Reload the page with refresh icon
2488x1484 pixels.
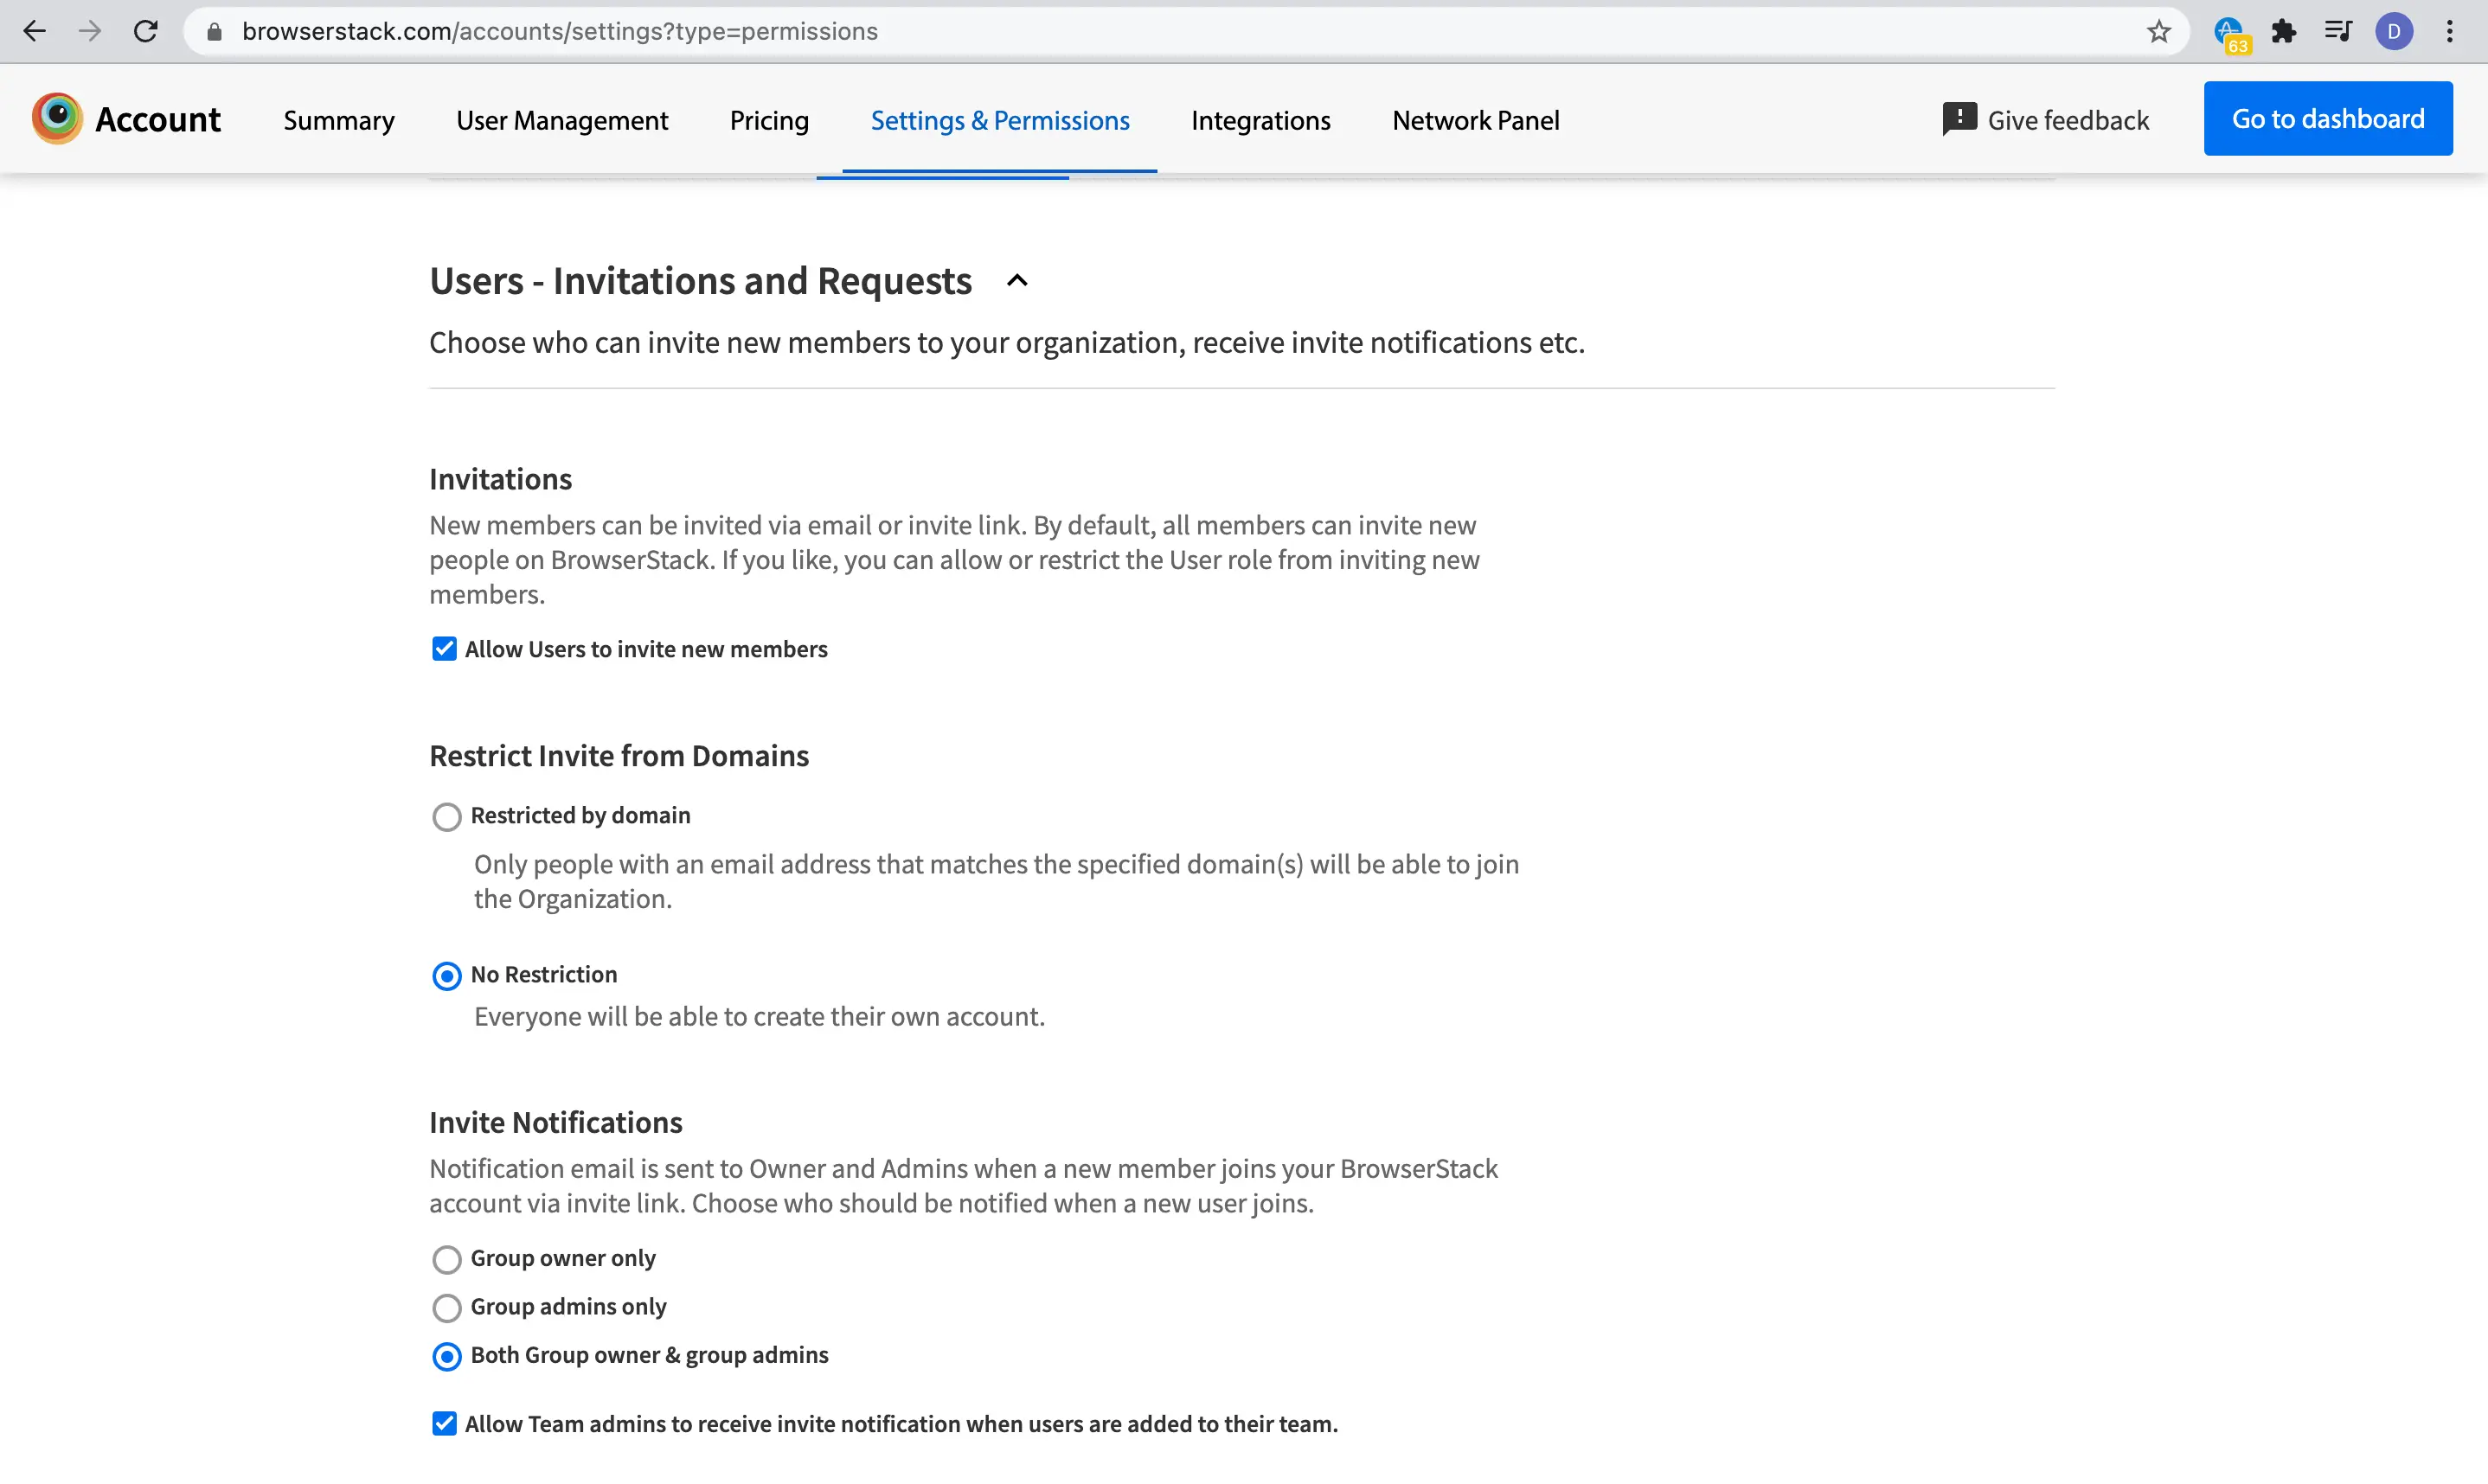(x=146, y=31)
